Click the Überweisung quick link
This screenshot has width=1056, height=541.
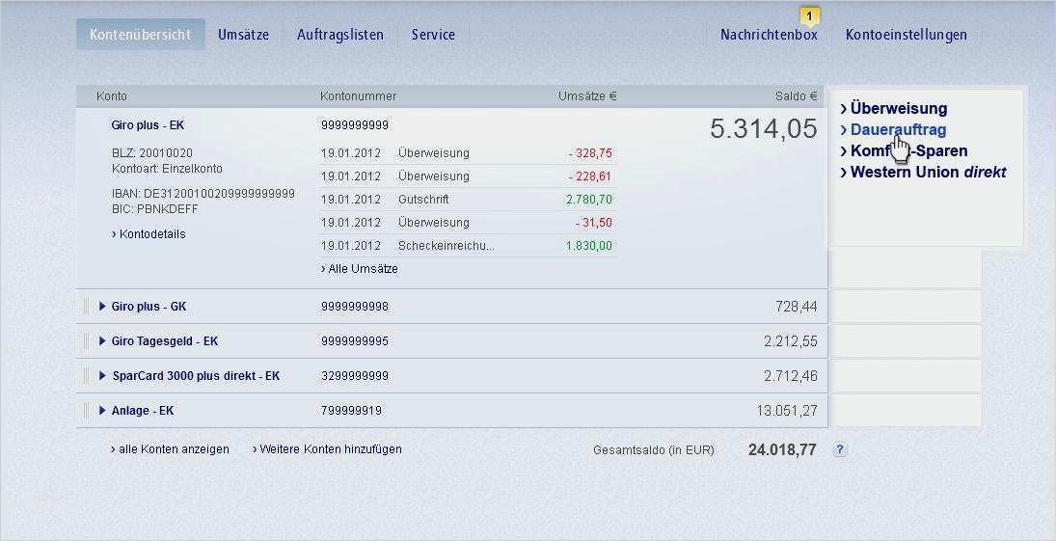898,109
